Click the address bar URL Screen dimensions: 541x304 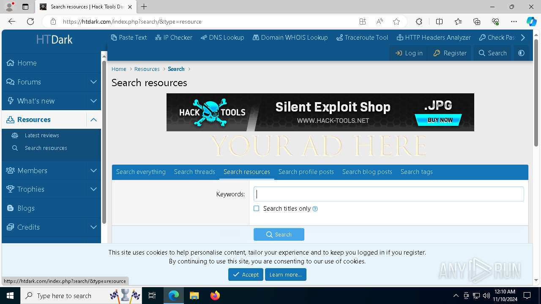point(132,22)
